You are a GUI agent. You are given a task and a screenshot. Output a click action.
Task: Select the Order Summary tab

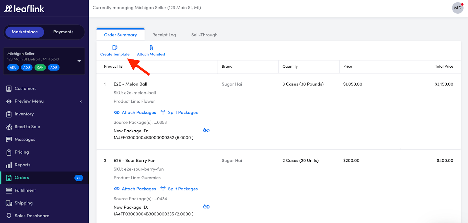pyautogui.click(x=121, y=35)
